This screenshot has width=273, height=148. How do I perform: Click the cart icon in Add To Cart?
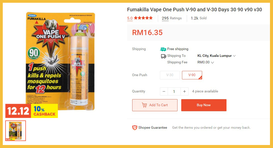coord(144,105)
